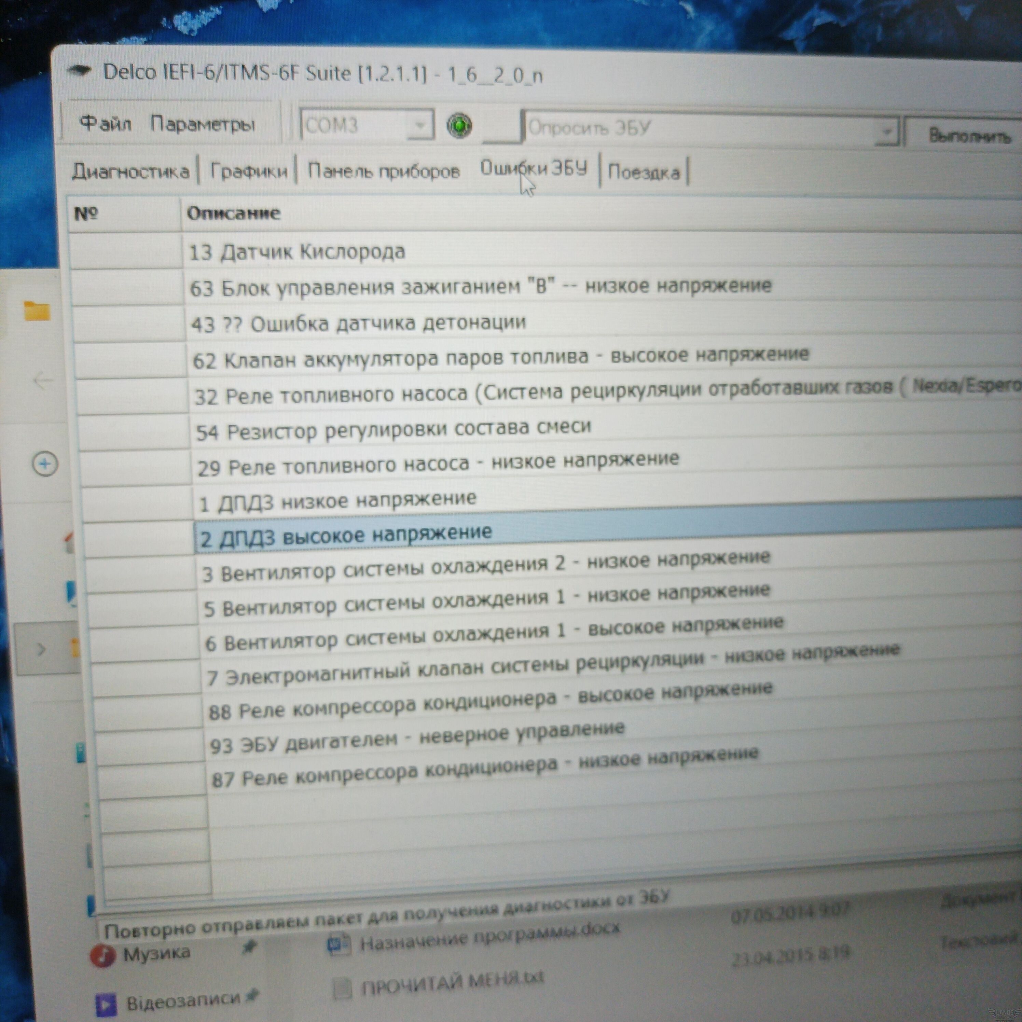
Task: Select error row 13 Датчик Кислорода
Action: tap(297, 252)
